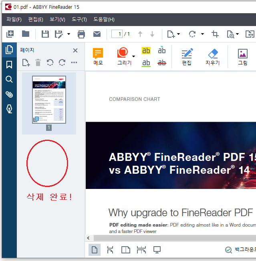
Task: Switch to two-page view mode
Action: [126, 250]
